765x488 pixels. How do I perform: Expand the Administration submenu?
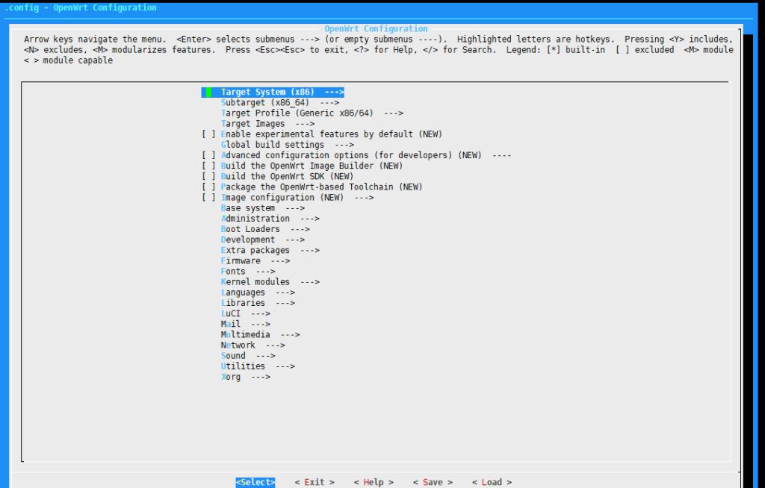(270, 219)
